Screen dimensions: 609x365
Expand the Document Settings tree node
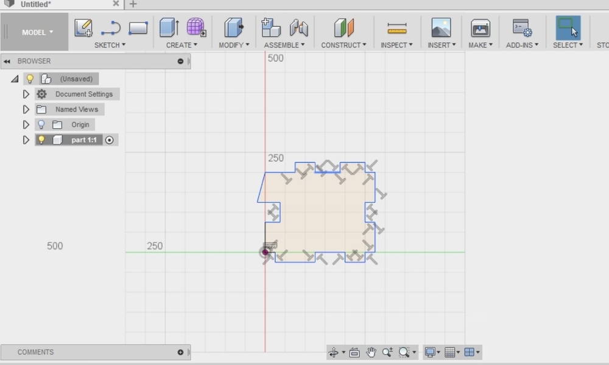[26, 94]
